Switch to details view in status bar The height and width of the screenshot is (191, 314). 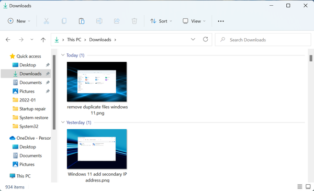(300, 187)
